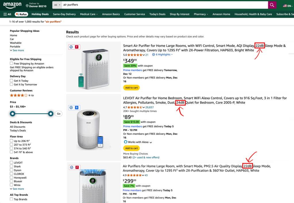The height and width of the screenshot is (203, 294).
Task: Click the Amazon logo
Action: pyautogui.click(x=12, y=5)
